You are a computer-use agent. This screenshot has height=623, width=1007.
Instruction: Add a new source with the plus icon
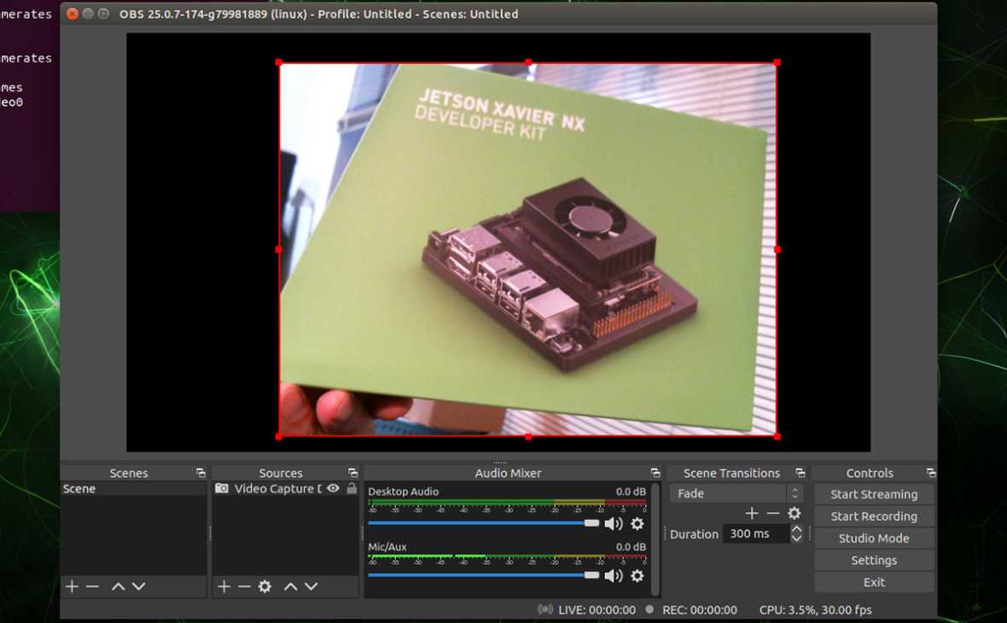tap(224, 586)
